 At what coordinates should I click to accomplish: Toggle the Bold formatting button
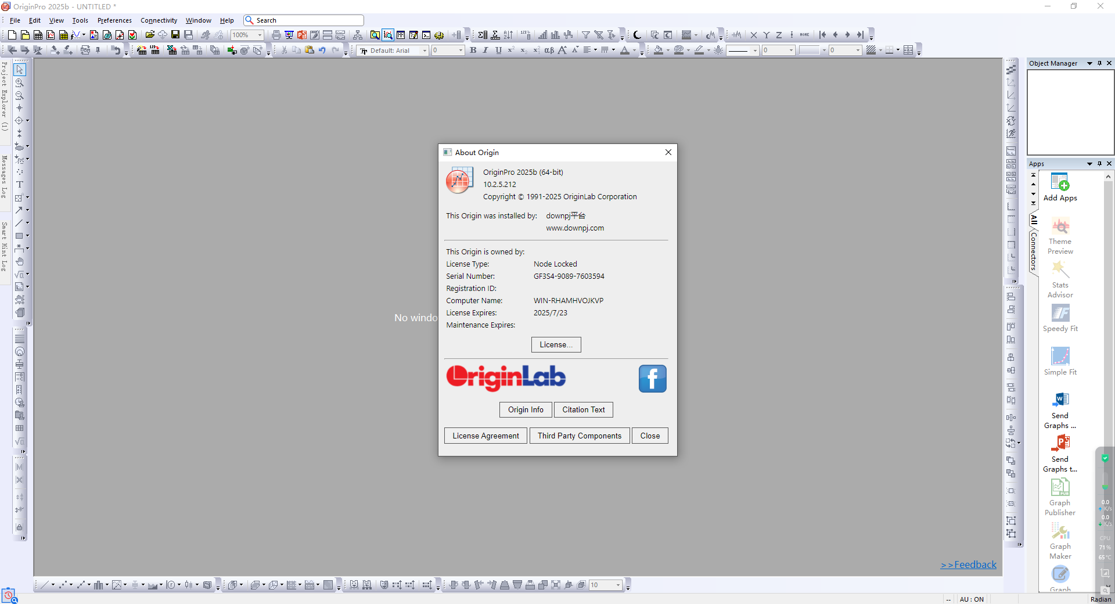click(x=473, y=51)
